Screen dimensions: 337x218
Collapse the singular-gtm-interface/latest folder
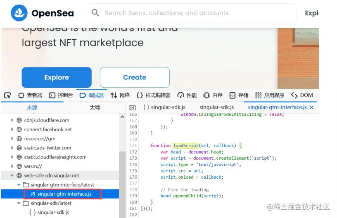pos(19,185)
